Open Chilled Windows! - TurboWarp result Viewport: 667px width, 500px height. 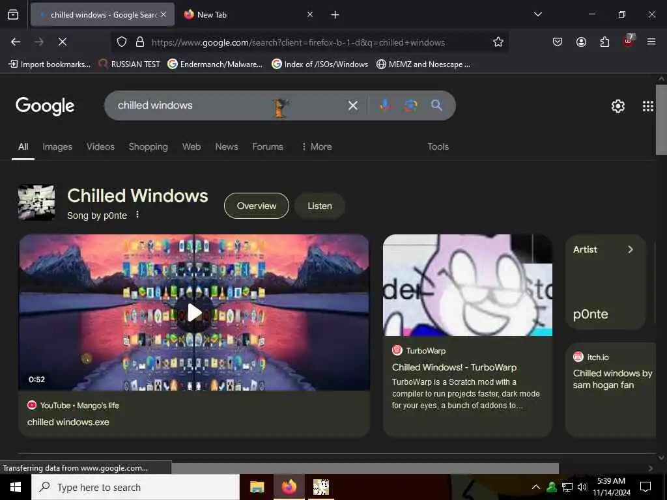click(454, 367)
